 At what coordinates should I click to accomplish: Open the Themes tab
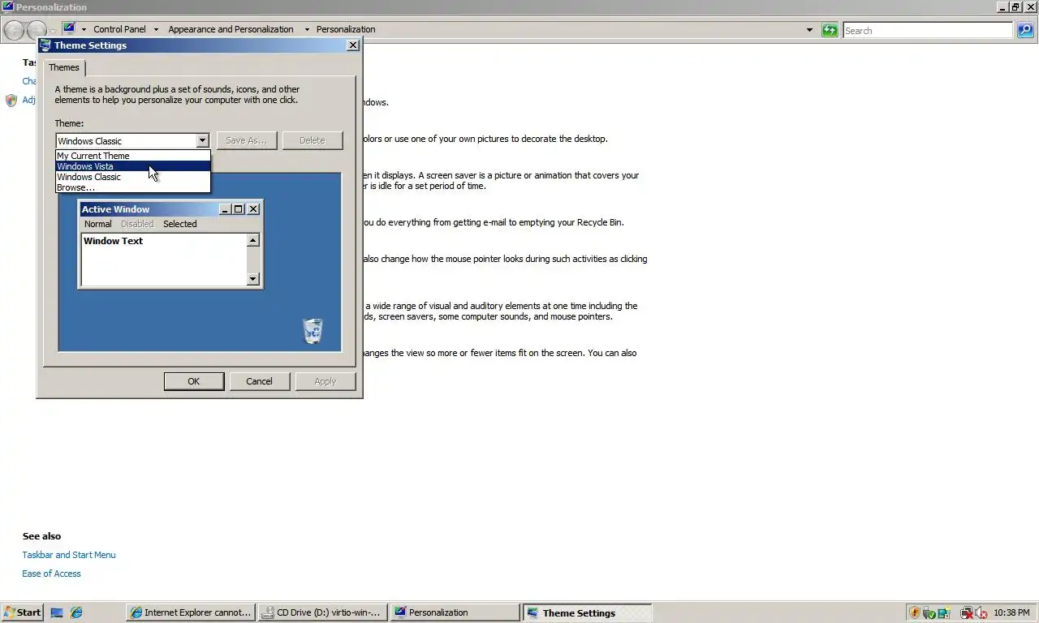[64, 67]
